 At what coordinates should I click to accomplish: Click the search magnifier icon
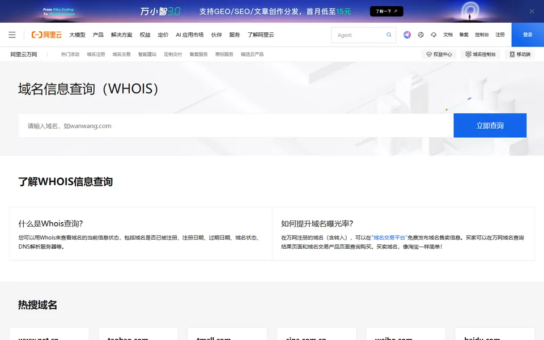[x=389, y=35]
